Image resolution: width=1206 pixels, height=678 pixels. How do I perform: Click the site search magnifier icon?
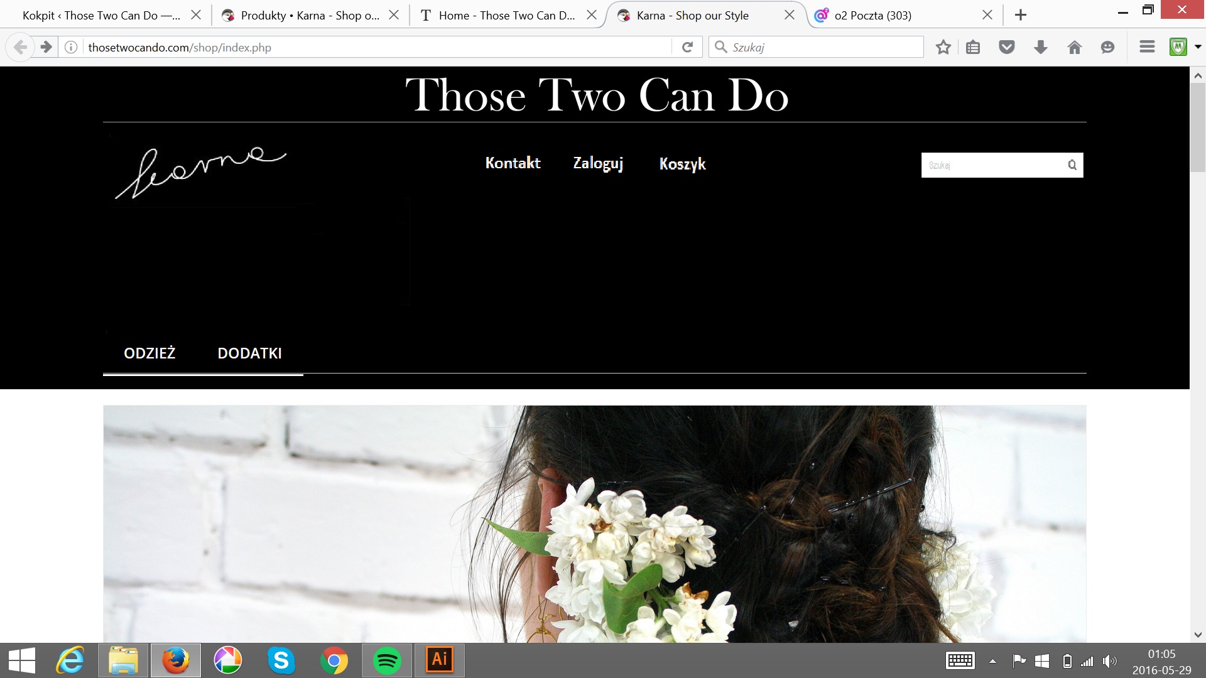1072,165
